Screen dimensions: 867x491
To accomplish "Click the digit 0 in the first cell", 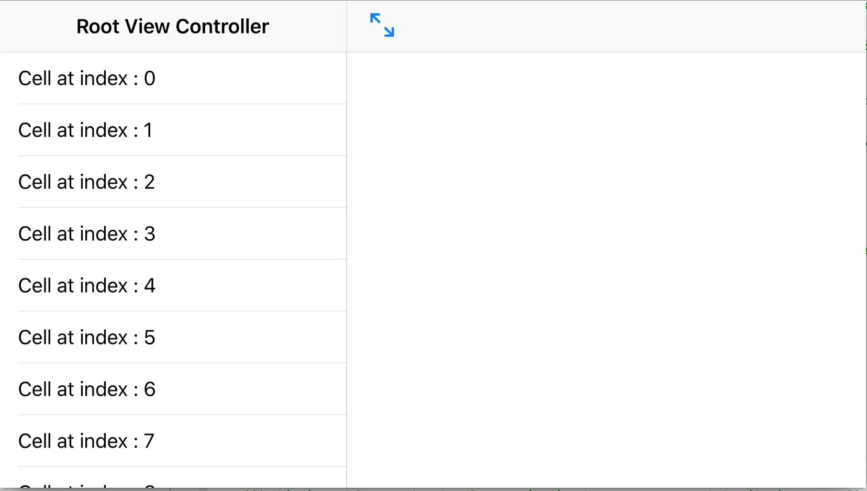I will (x=150, y=79).
